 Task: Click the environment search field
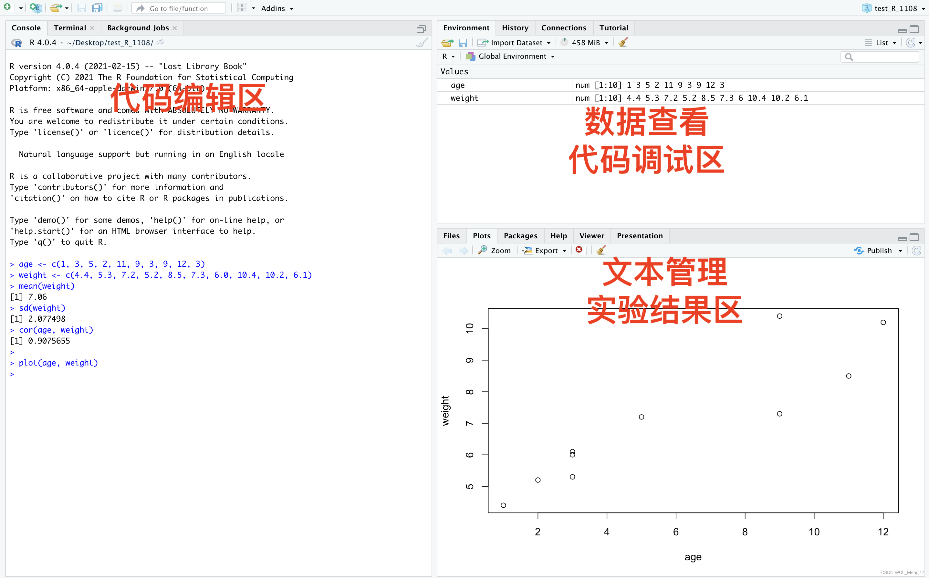(x=880, y=57)
